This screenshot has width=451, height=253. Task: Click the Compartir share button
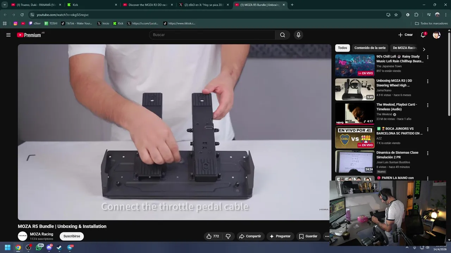click(x=250, y=236)
